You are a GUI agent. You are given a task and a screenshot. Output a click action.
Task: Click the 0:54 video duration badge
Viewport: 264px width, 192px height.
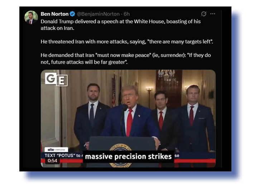tap(52, 161)
